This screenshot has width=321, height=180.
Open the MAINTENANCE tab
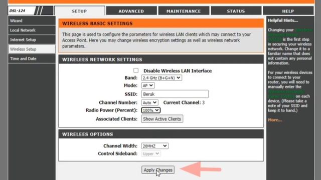click(x=184, y=11)
